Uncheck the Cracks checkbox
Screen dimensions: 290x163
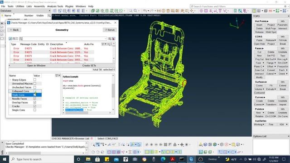tap(34, 106)
